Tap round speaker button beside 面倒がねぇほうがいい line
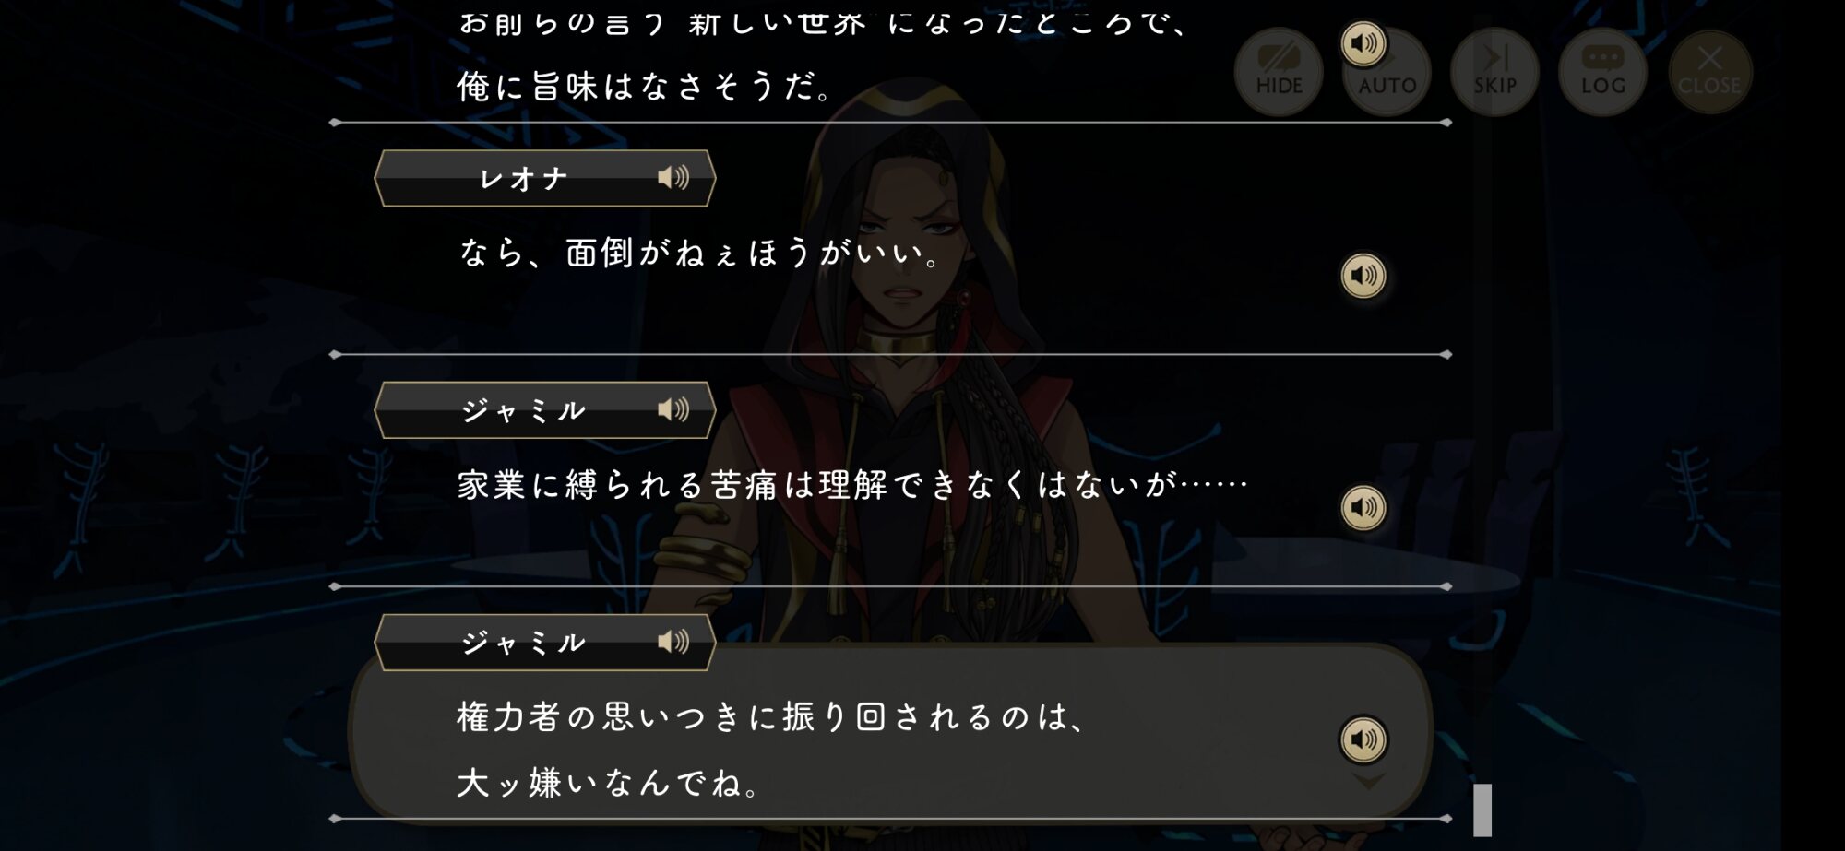This screenshot has width=1845, height=851. 1363,275
